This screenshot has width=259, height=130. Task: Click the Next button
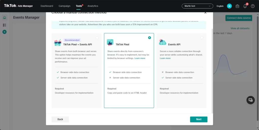coord(199,119)
